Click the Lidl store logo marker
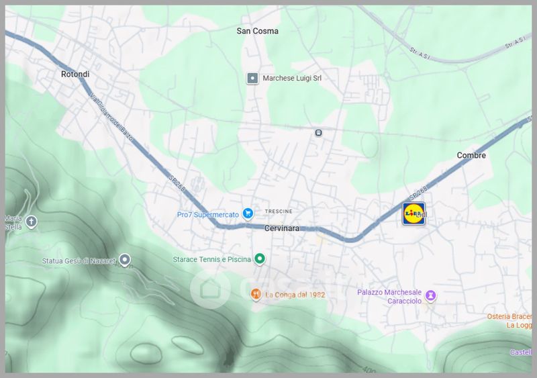This screenshot has width=537, height=378. pos(413,214)
